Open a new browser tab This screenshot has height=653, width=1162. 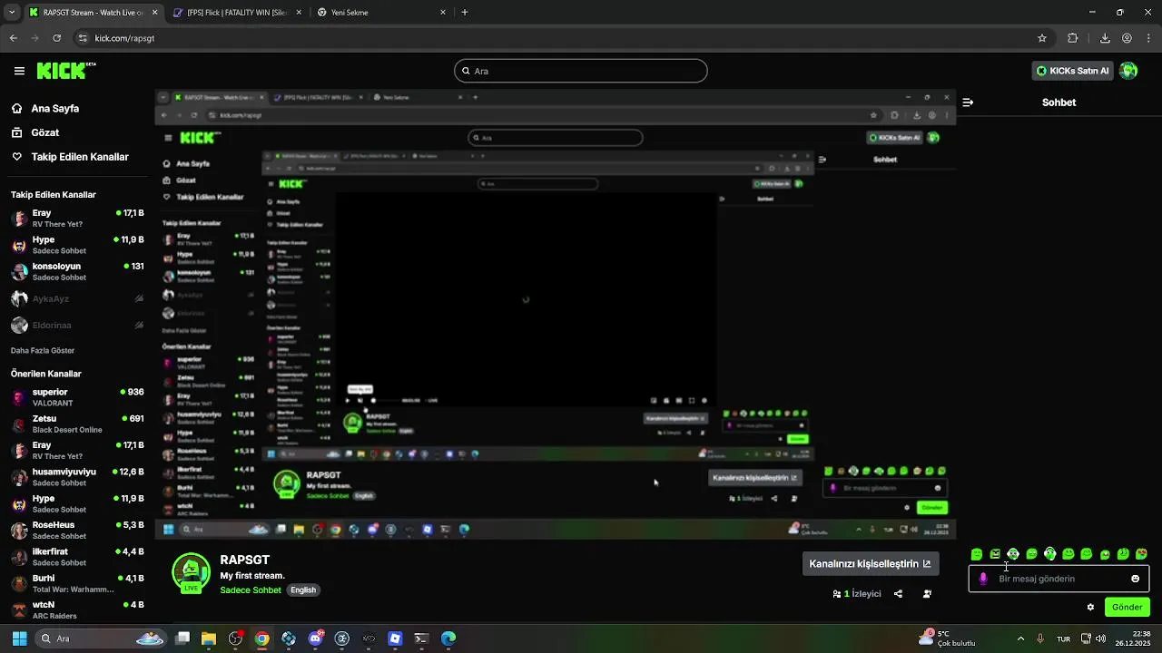coord(465,13)
